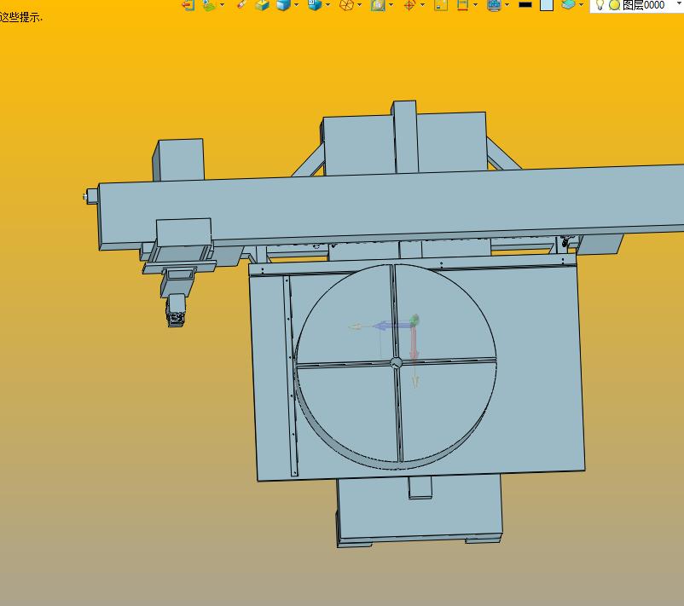Click the red crosshair target icon
Image resolution: width=684 pixels, height=606 pixels.
tap(409, 5)
